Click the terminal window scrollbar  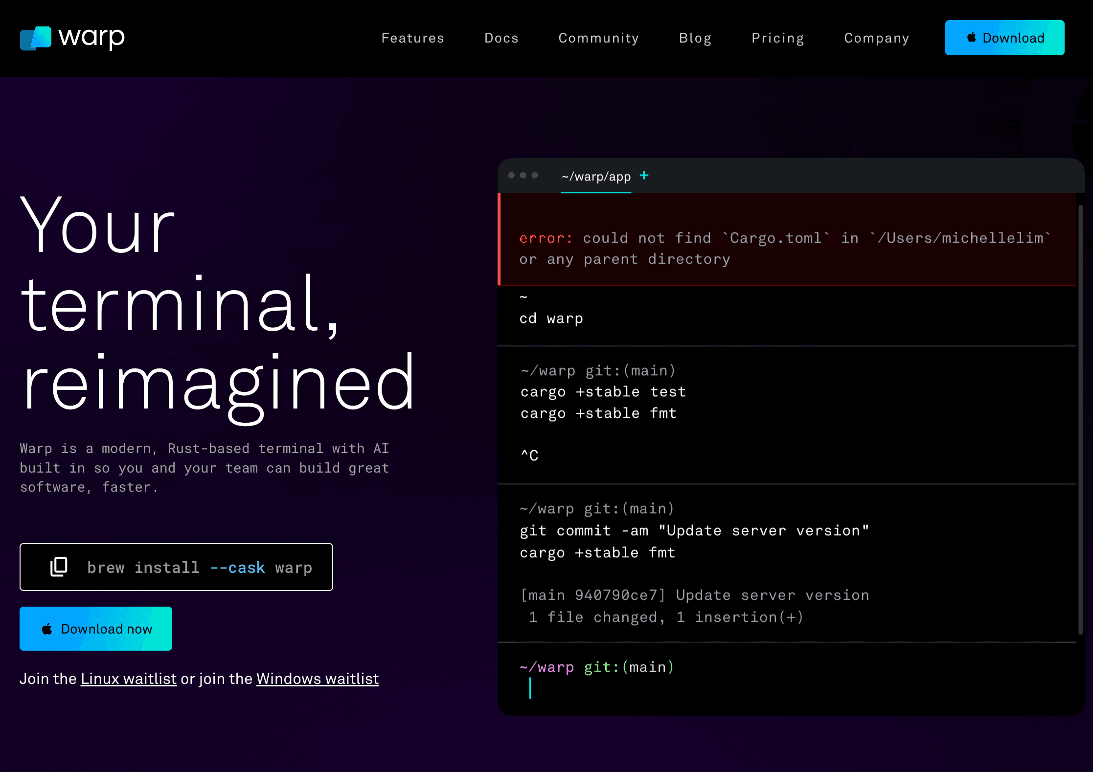point(1080,419)
